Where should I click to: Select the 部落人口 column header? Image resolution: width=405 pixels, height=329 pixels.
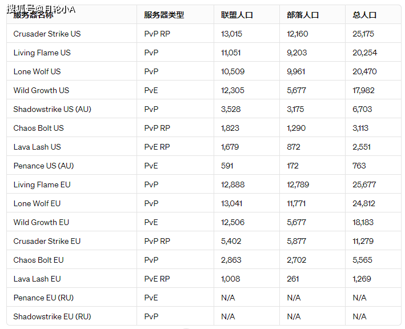(302, 15)
